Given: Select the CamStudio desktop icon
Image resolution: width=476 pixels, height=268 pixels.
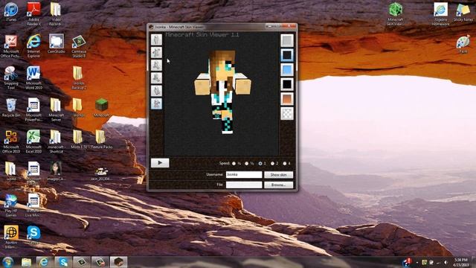Looking at the screenshot, I should [57, 44].
